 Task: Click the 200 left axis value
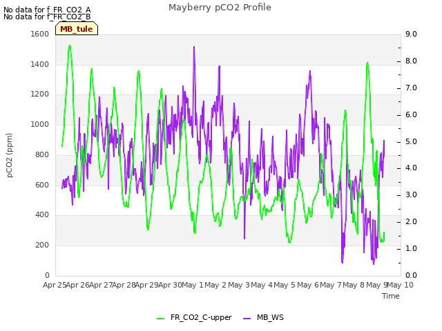(x=42, y=245)
